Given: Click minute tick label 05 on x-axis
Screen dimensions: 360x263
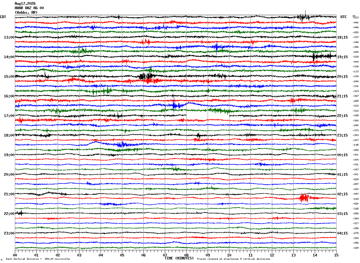Looking at the screenshot, I should click(122, 255).
